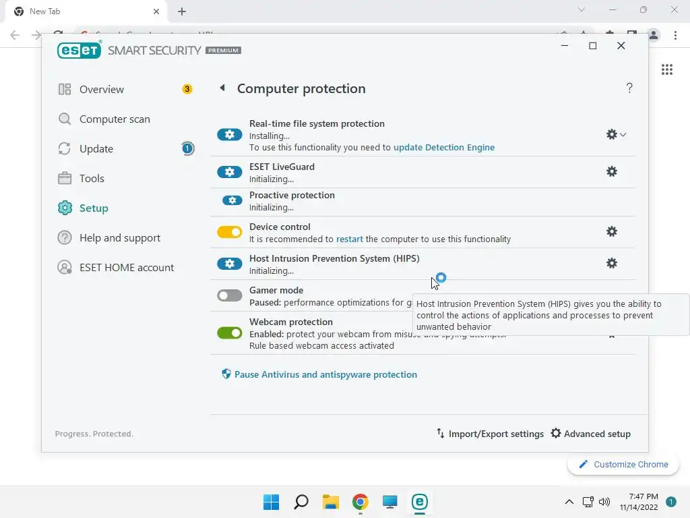Open Advanced setup

[x=590, y=434]
